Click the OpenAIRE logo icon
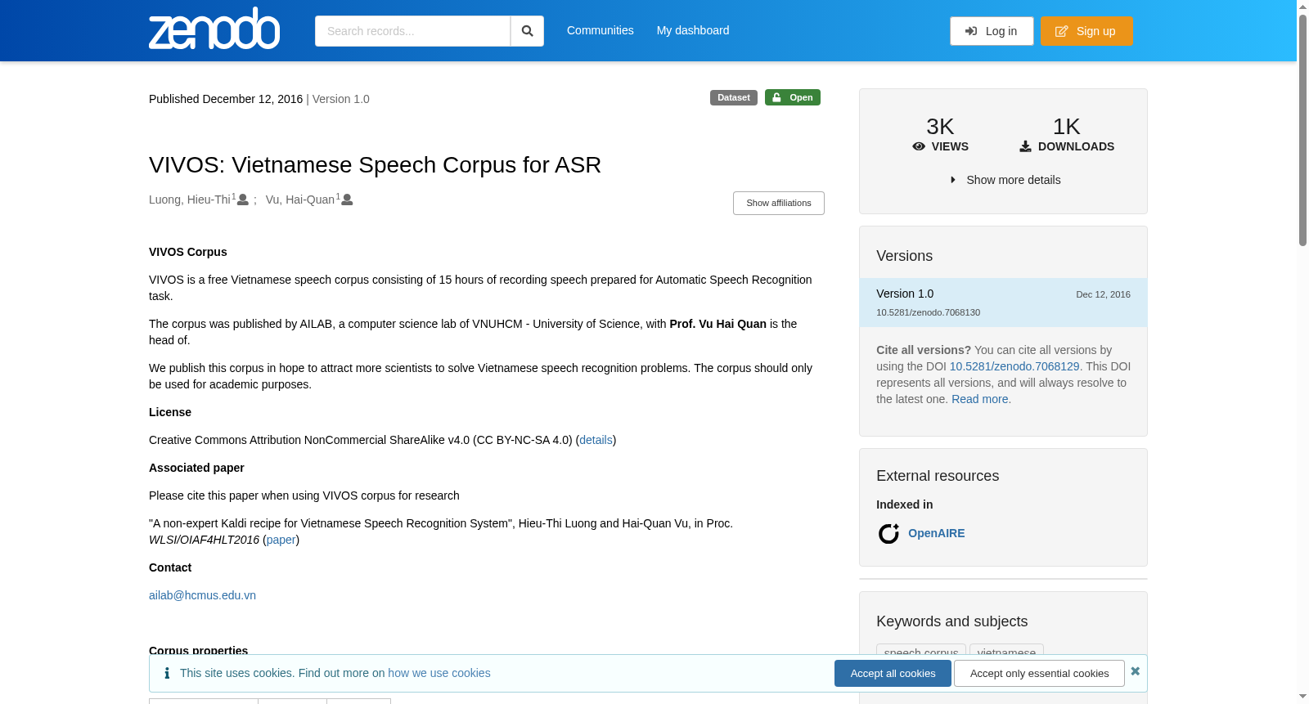Viewport: 1309px width, 704px height. [888, 534]
